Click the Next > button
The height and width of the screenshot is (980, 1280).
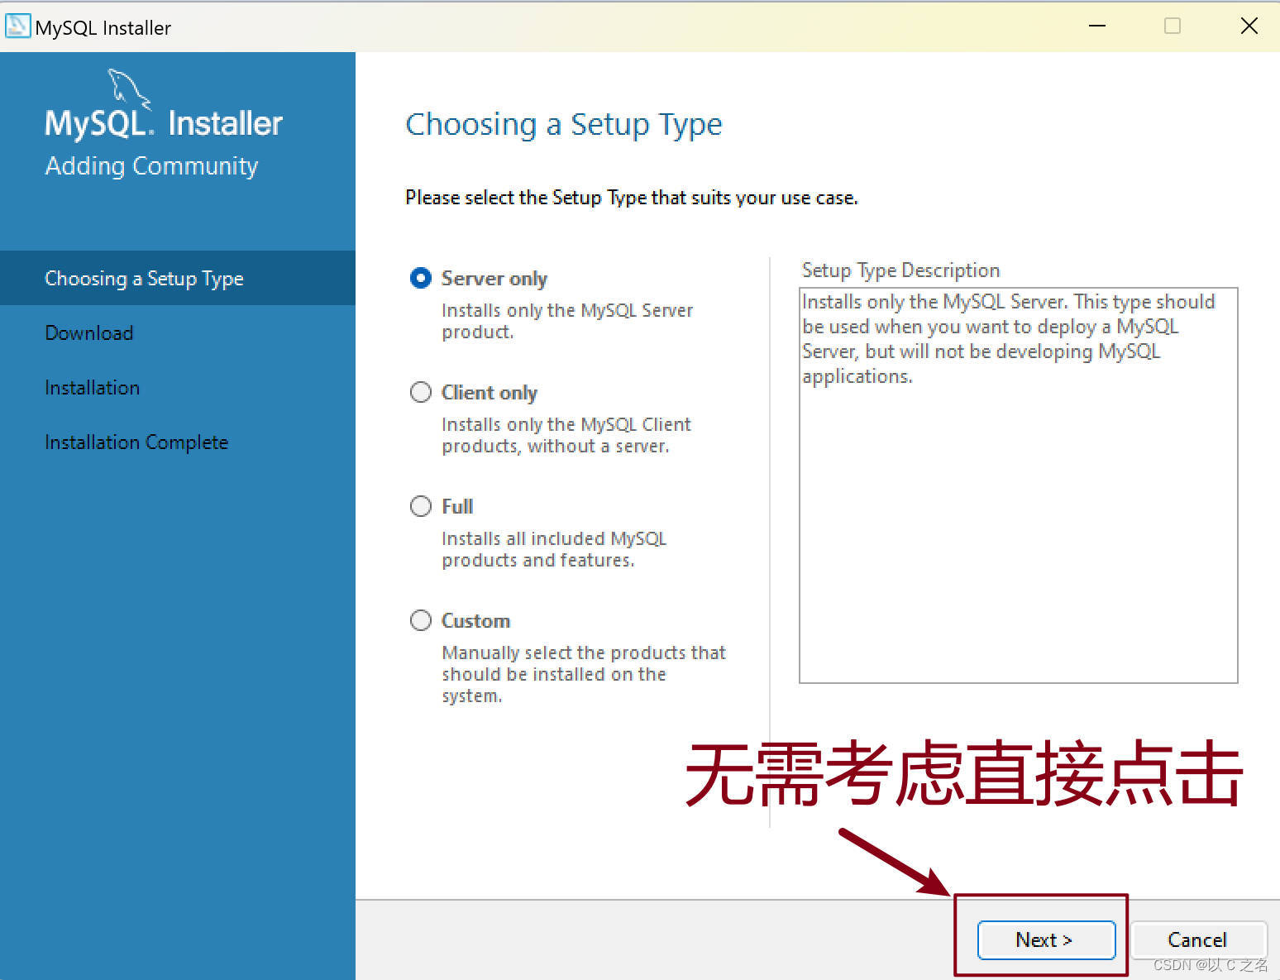[x=1046, y=940]
